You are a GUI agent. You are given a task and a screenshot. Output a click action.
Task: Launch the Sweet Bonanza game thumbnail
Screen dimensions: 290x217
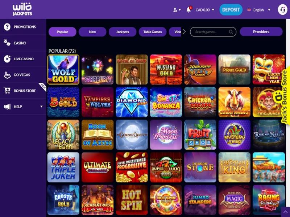click(166, 102)
